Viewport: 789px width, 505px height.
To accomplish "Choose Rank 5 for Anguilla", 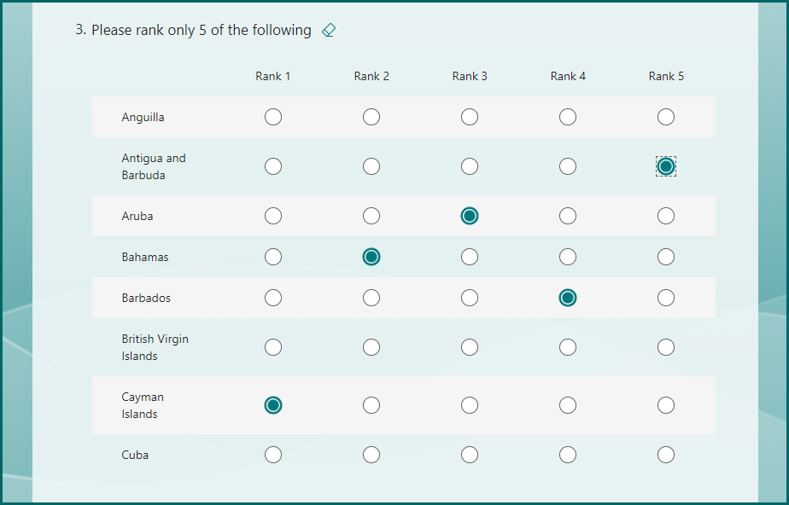I will [666, 117].
